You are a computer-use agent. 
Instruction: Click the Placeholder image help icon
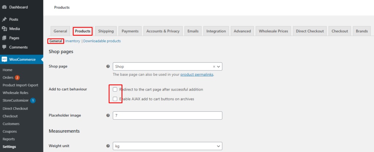click(108, 115)
